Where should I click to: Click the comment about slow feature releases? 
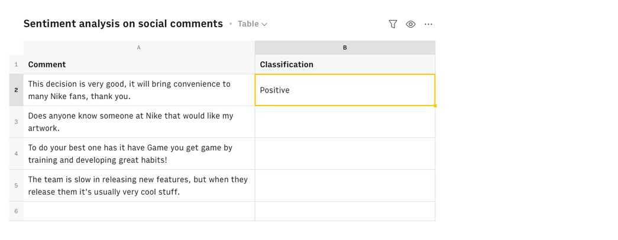pyautogui.click(x=139, y=186)
